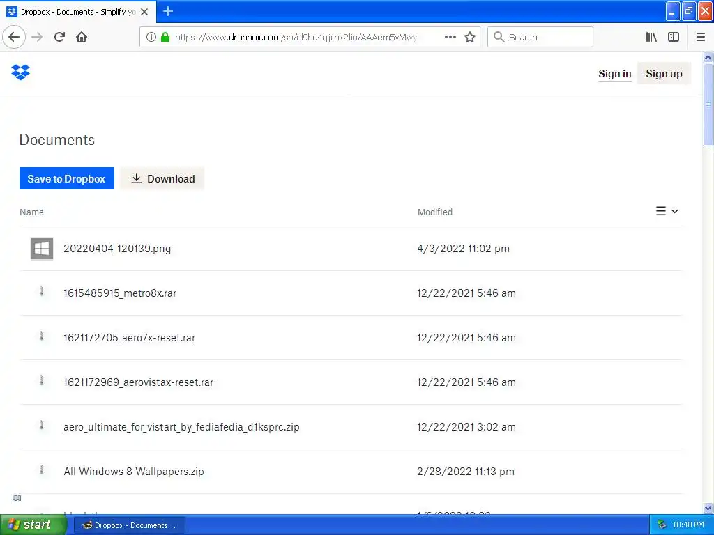
Task: Close the Dropbox - Documents tab
Action: coord(144,12)
